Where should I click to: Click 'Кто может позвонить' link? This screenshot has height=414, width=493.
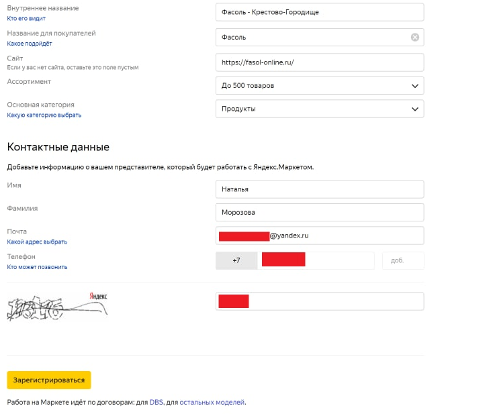click(37, 267)
